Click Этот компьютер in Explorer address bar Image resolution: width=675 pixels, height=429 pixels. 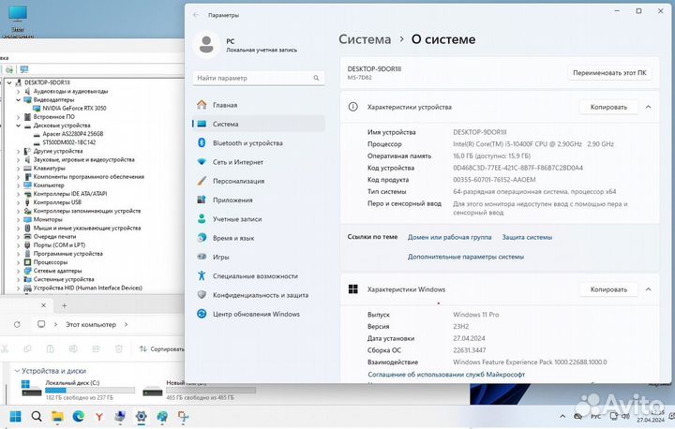(x=91, y=324)
